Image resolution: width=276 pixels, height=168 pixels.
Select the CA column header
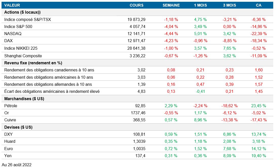point(259,5)
